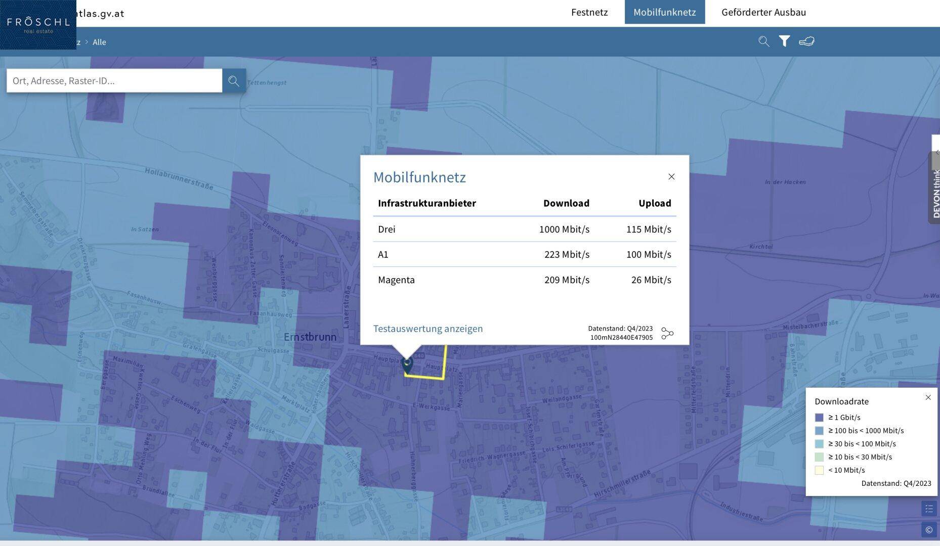Close the Mobilfunknetz popup
The height and width of the screenshot is (546, 940).
tap(671, 176)
